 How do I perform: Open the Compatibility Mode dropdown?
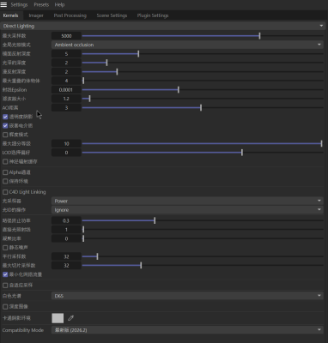[x=187, y=330]
